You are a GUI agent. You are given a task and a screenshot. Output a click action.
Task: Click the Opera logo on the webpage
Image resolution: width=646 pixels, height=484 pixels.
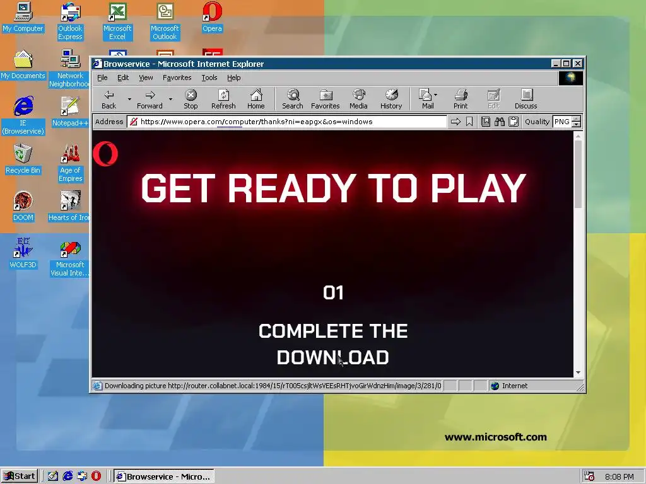tap(105, 154)
